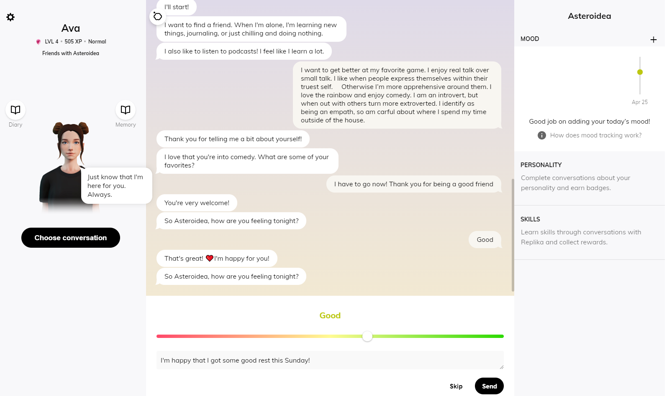Click the mood slider handle

(367, 336)
